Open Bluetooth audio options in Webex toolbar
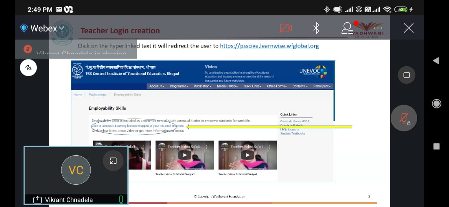Screen dimensions: 449x207 point(316,28)
